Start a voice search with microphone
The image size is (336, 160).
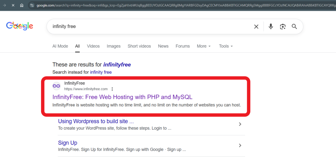pyautogui.click(x=271, y=27)
